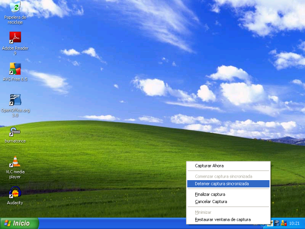The width and height of the screenshot is (305, 229).
Task: Open the Papelera de reciclaje icon
Action: tap(15, 8)
